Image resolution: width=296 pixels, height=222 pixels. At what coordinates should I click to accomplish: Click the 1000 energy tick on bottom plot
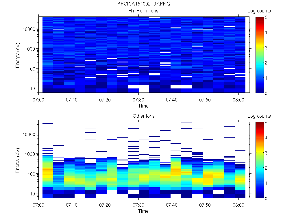pyautogui.click(x=30, y=154)
